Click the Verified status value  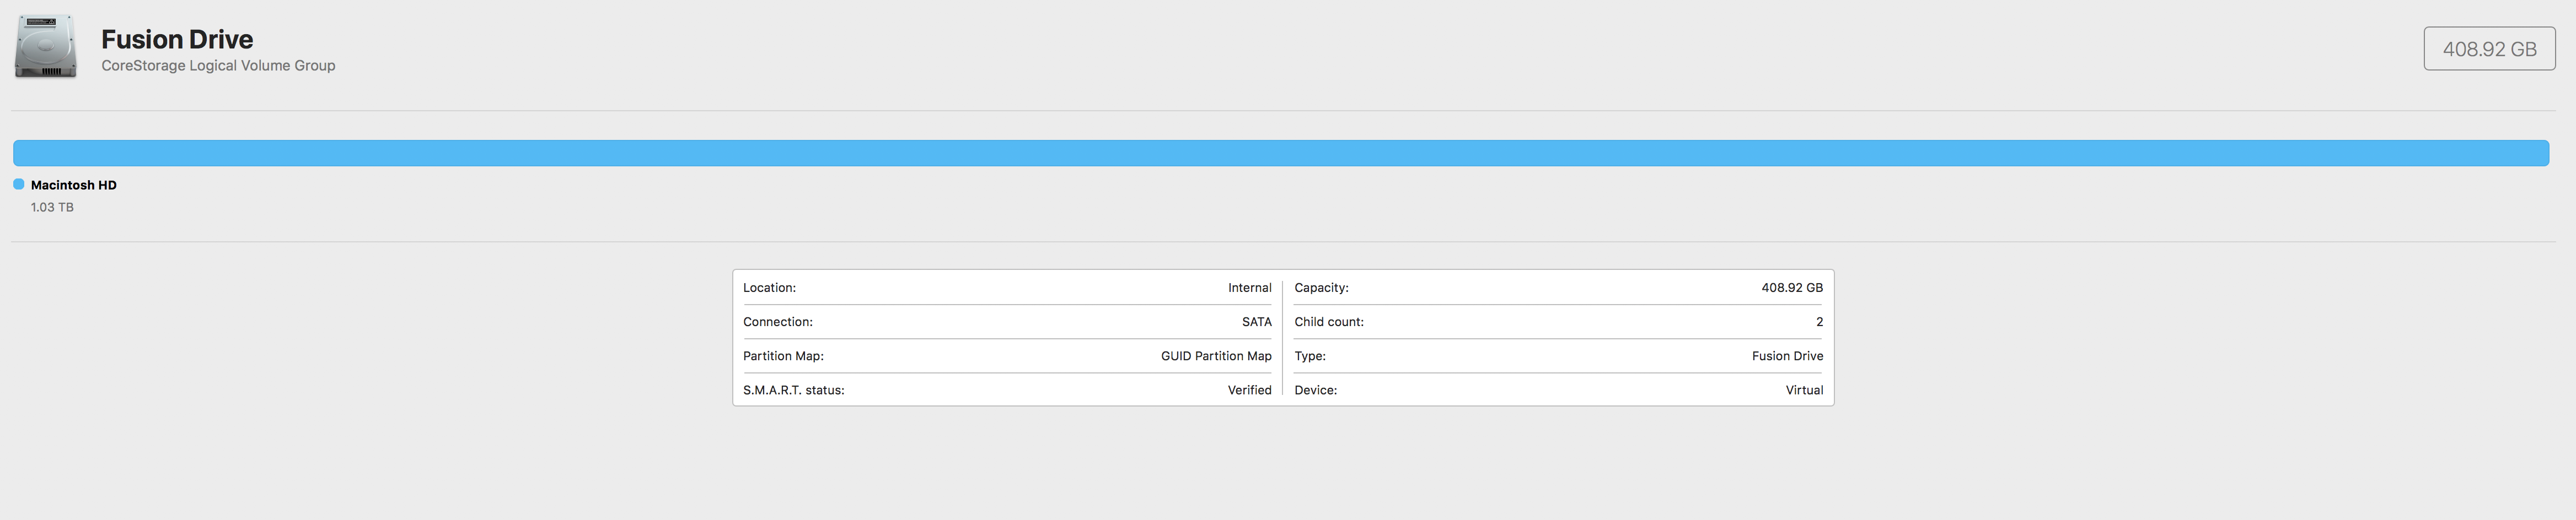[1250, 390]
